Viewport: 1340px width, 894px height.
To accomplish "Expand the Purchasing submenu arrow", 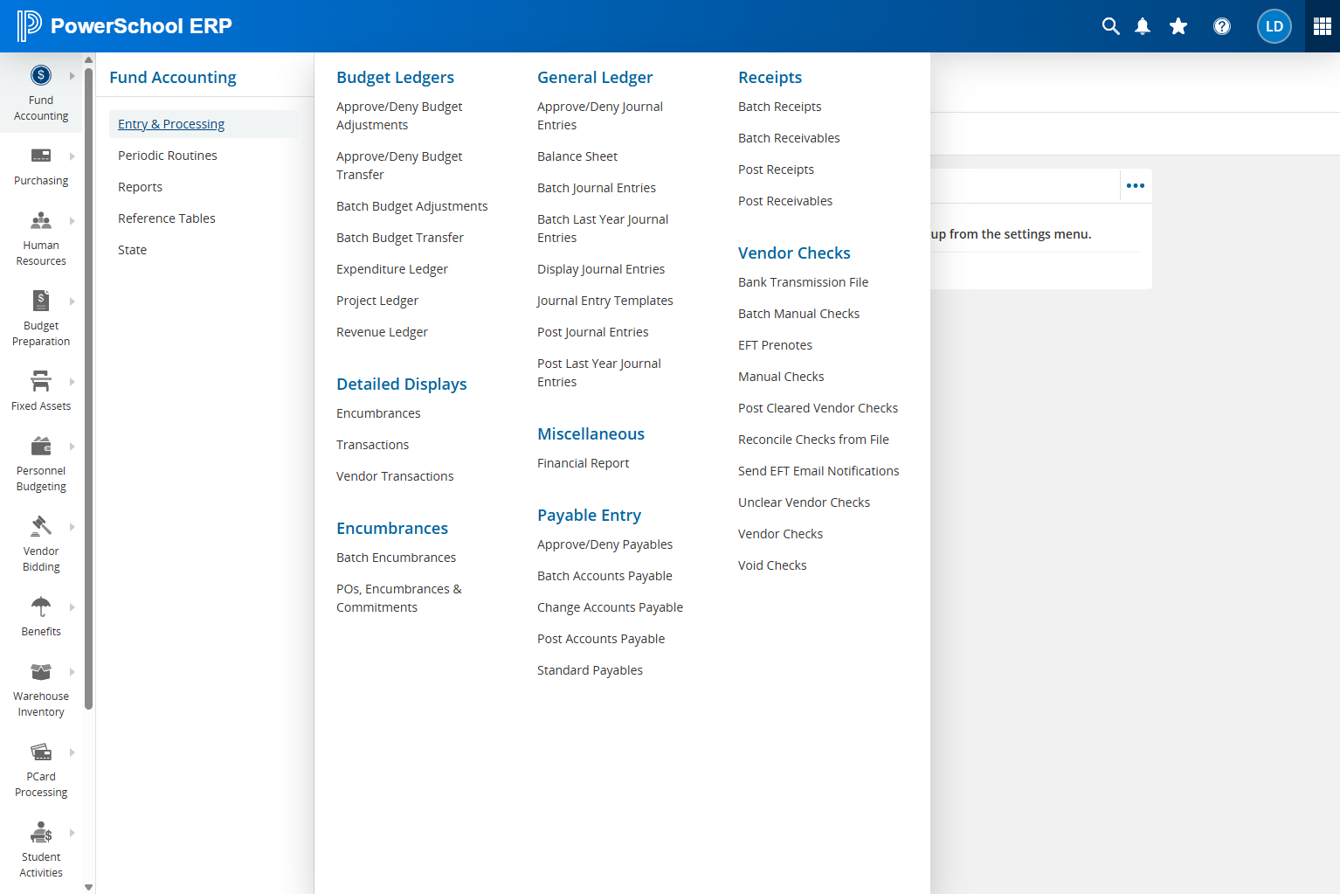I will tap(72, 156).
